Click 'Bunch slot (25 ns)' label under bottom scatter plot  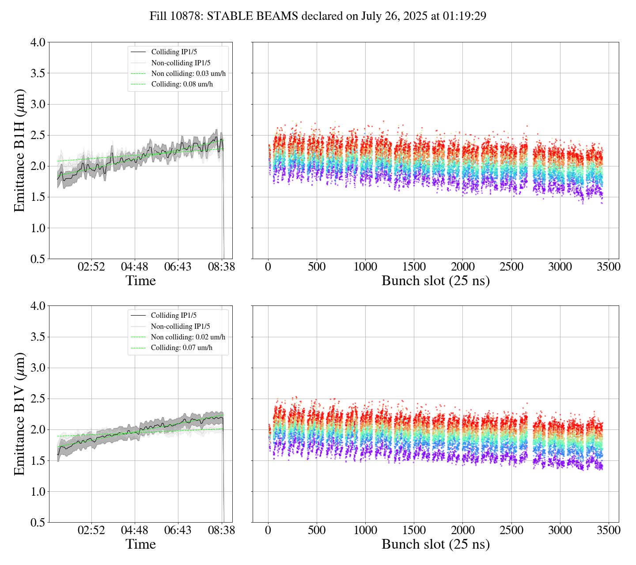tap(435, 544)
